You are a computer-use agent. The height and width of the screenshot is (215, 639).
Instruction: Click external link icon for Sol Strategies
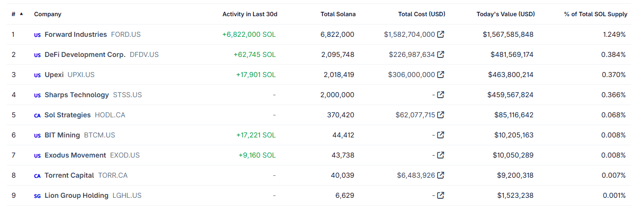pyautogui.click(x=441, y=115)
